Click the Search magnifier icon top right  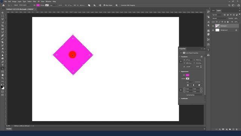(x=229, y=5)
